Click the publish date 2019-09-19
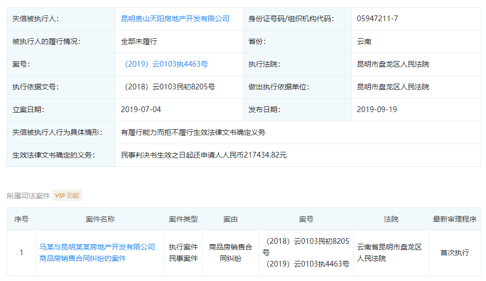 [x=377, y=110]
